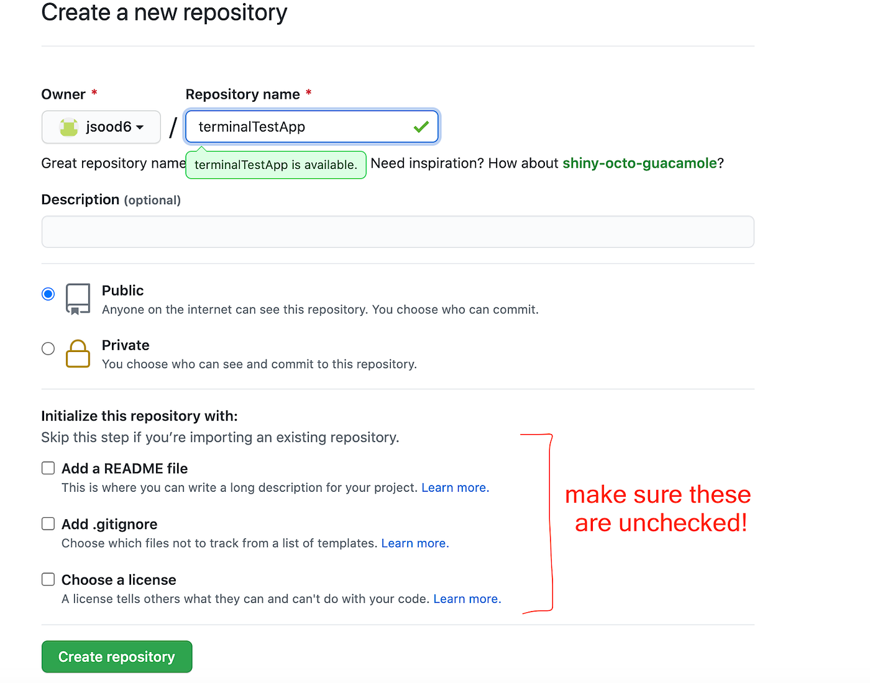870x683 pixels.
Task: Enable the Choose a license checkbox
Action: (48, 579)
